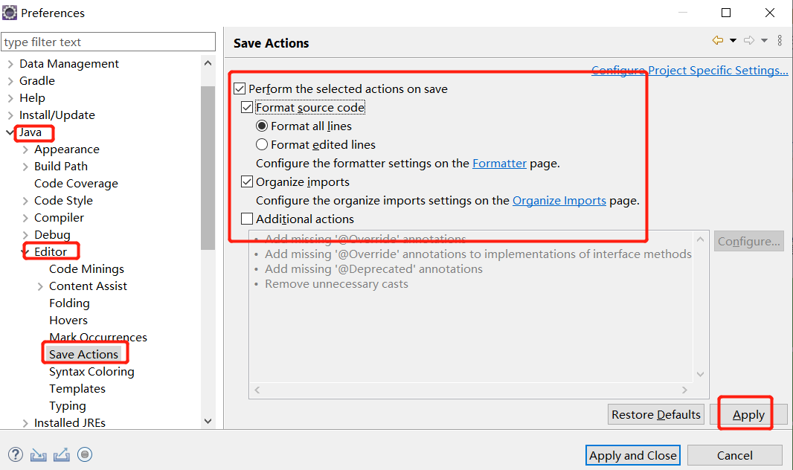The image size is (793, 470).
Task: Click the forward navigation arrow icon
Action: 749,40
